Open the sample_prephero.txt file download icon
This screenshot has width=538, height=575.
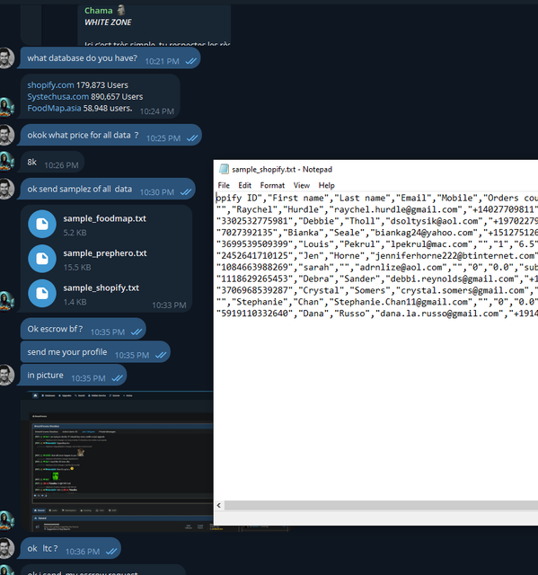click(42, 259)
